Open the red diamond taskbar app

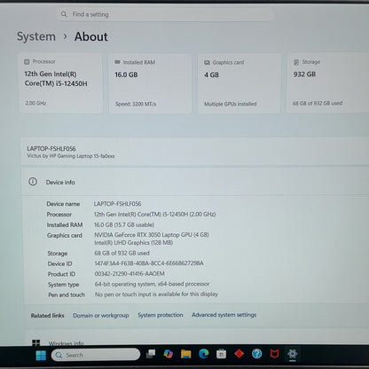tap(239, 353)
